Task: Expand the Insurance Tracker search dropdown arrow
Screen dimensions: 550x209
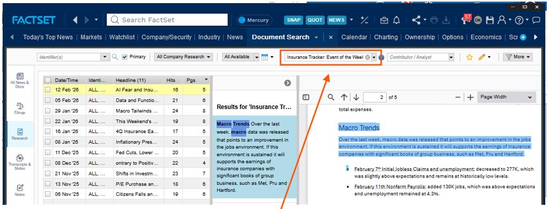Action: click(x=374, y=57)
